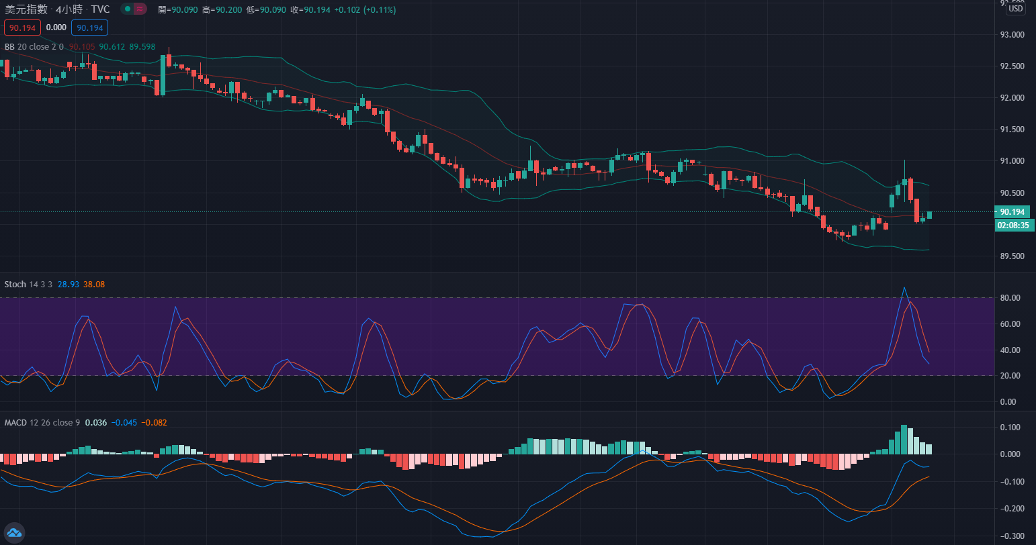Click the TradingView logo icon

(14, 533)
